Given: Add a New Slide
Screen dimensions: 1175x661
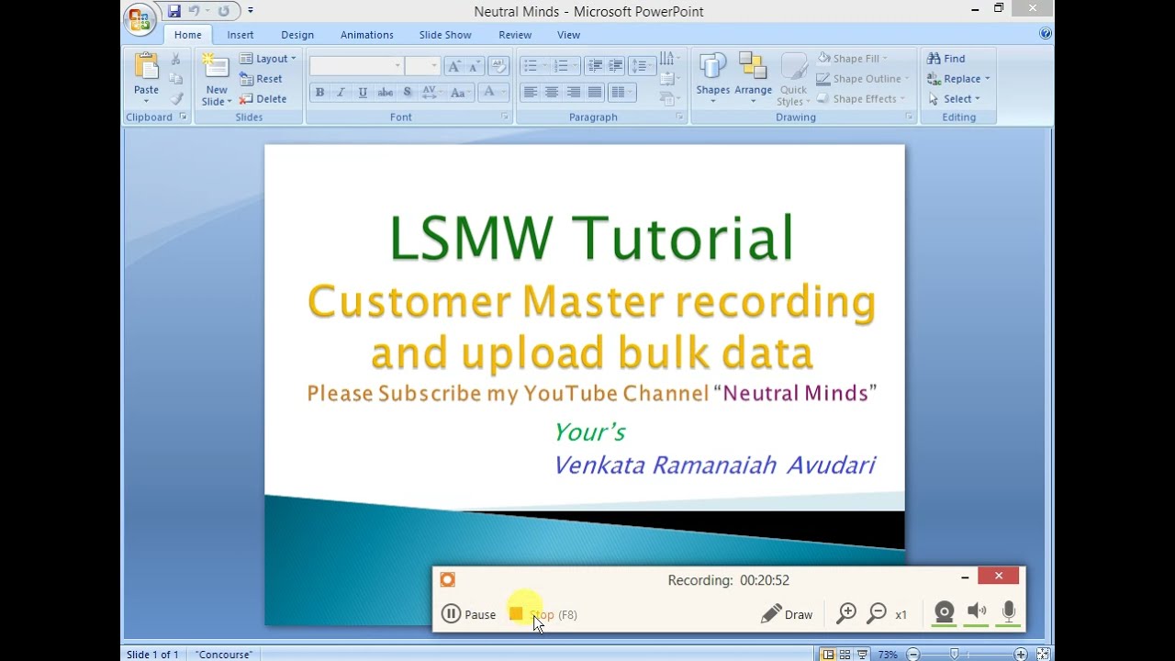Looking at the screenshot, I should [217, 79].
